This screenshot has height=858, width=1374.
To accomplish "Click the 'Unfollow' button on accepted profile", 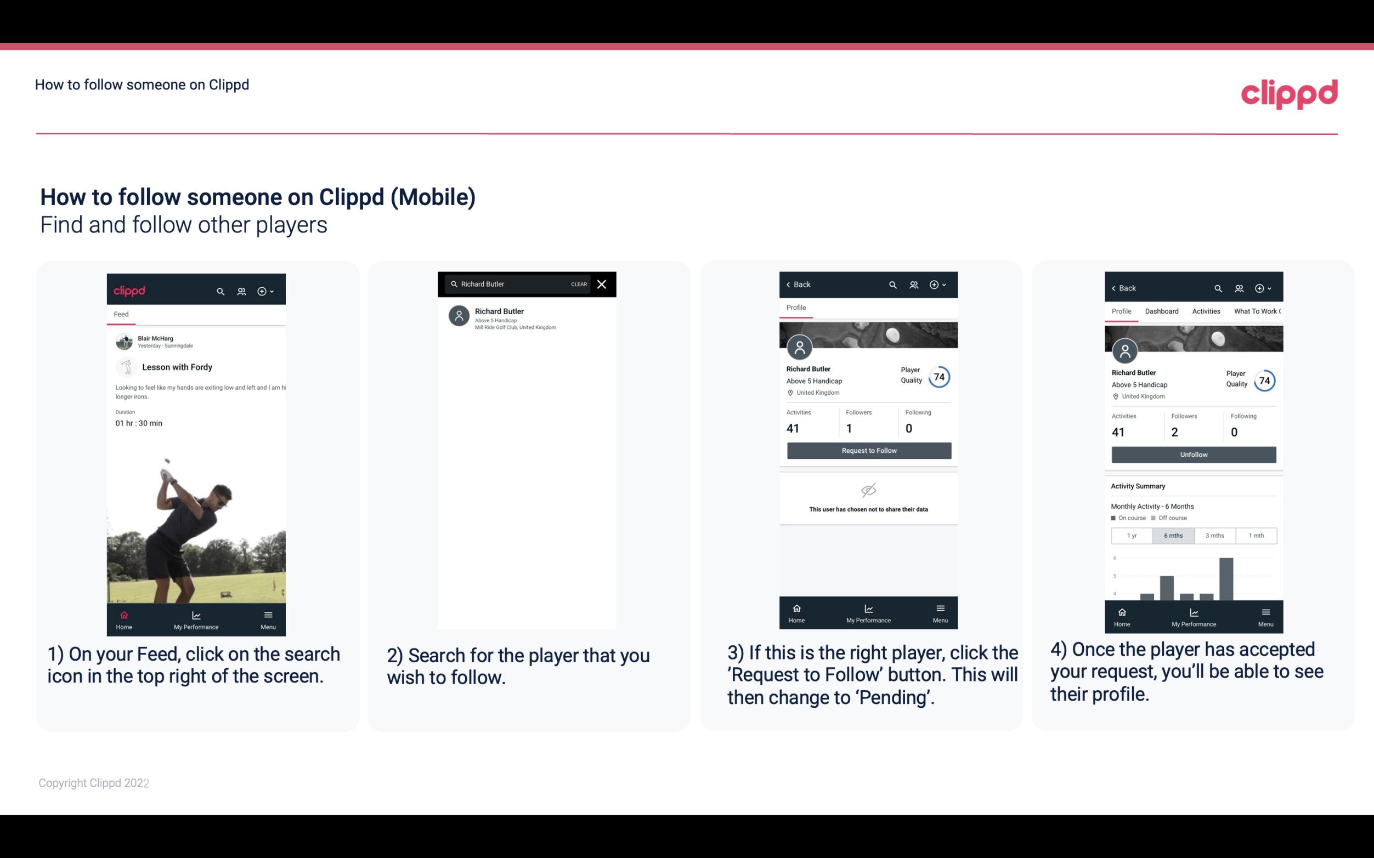I will pos(1193,454).
